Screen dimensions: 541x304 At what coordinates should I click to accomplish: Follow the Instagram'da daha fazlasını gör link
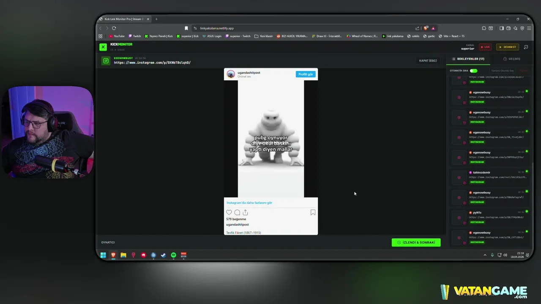click(x=249, y=203)
